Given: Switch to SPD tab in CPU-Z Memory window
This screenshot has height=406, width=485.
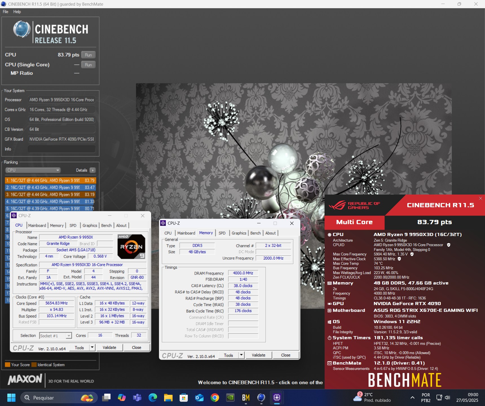Looking at the screenshot, I should point(222,233).
